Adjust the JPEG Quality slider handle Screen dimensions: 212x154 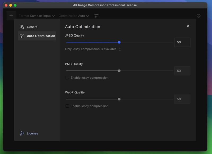[119, 42]
